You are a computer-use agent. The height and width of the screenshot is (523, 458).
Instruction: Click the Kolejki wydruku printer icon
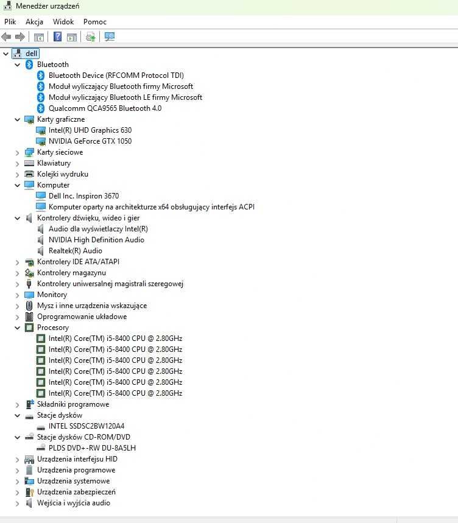(x=29, y=174)
